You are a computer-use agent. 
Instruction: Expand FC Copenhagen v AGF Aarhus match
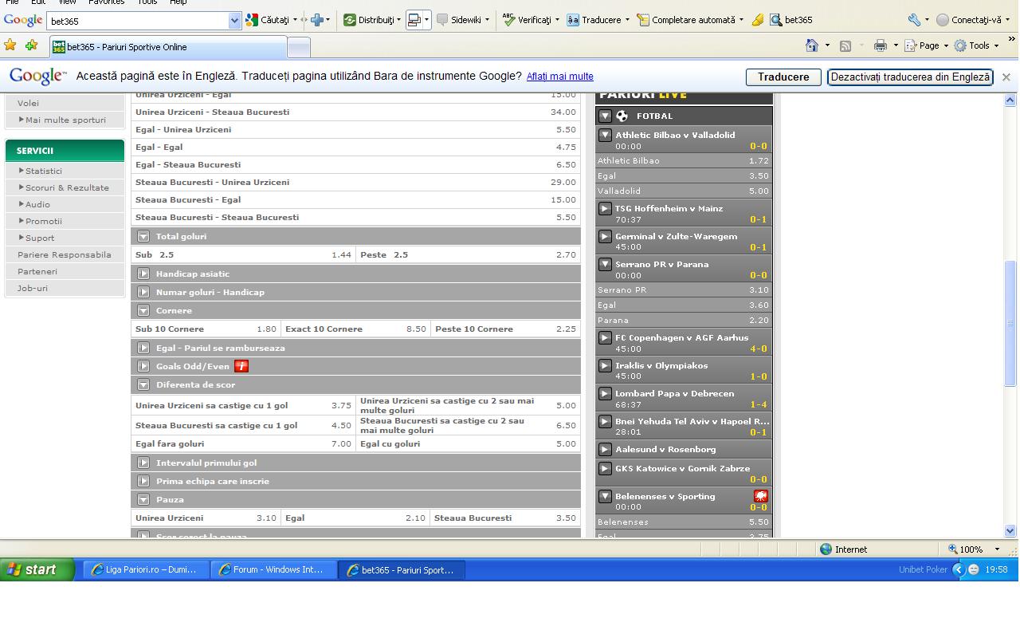coord(605,337)
